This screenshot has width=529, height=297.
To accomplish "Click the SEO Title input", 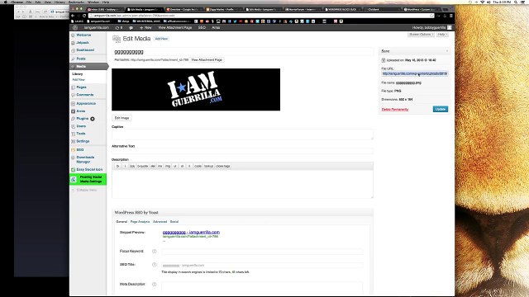I will tap(262, 266).
